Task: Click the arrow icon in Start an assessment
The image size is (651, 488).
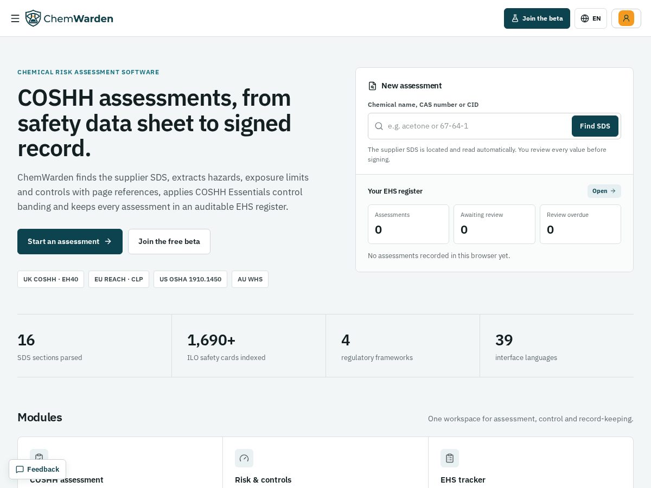Action: [108, 241]
